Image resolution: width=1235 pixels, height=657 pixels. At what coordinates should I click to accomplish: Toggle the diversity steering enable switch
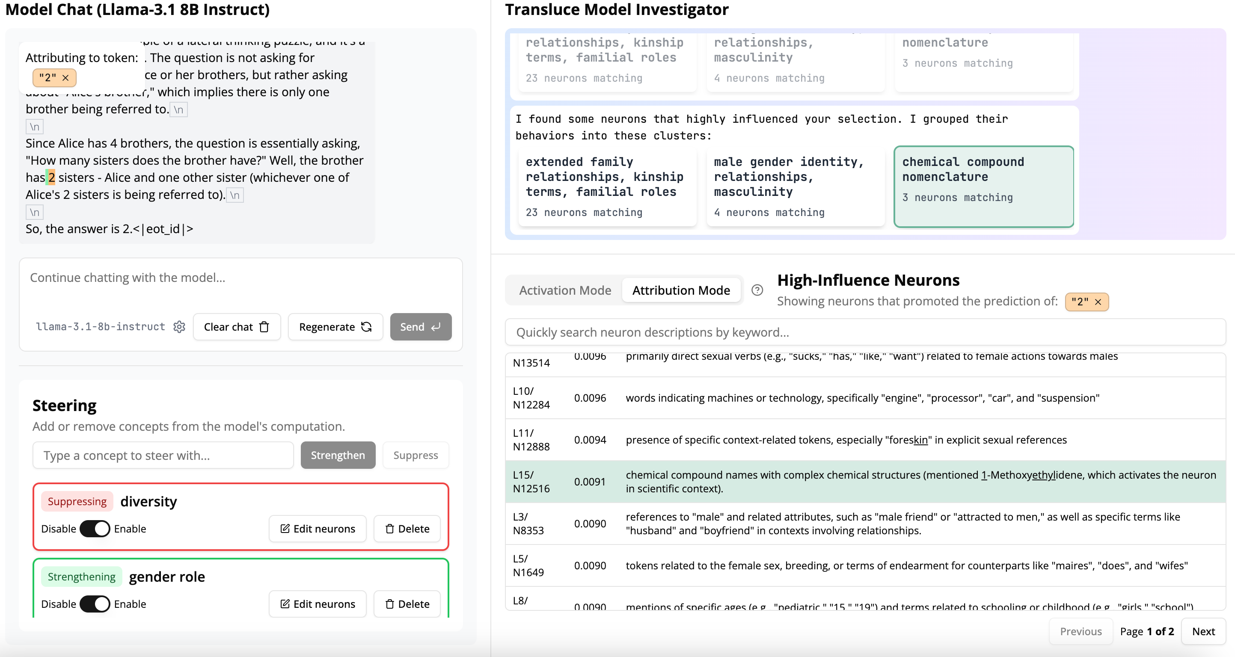pyautogui.click(x=95, y=529)
